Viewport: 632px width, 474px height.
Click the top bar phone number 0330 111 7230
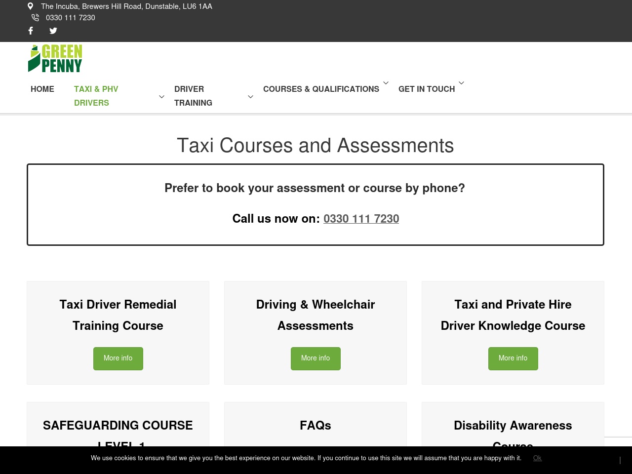pos(71,18)
